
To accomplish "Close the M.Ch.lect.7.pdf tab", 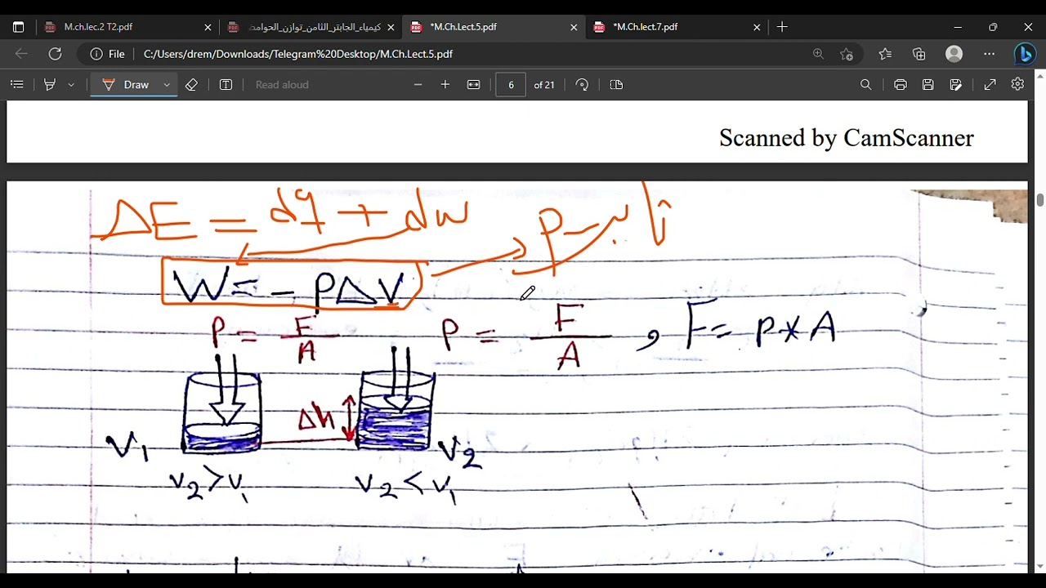I will (757, 27).
